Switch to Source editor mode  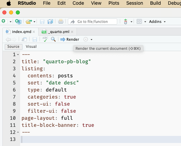click(x=13, y=47)
